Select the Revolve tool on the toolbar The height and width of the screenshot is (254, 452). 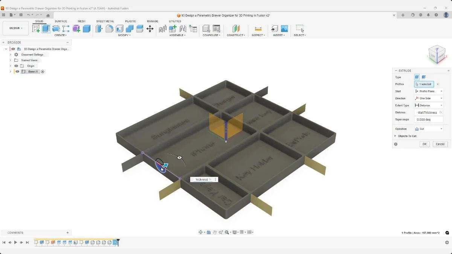coord(56,28)
